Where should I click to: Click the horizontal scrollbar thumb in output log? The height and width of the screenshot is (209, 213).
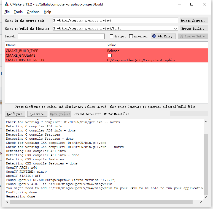101,202
